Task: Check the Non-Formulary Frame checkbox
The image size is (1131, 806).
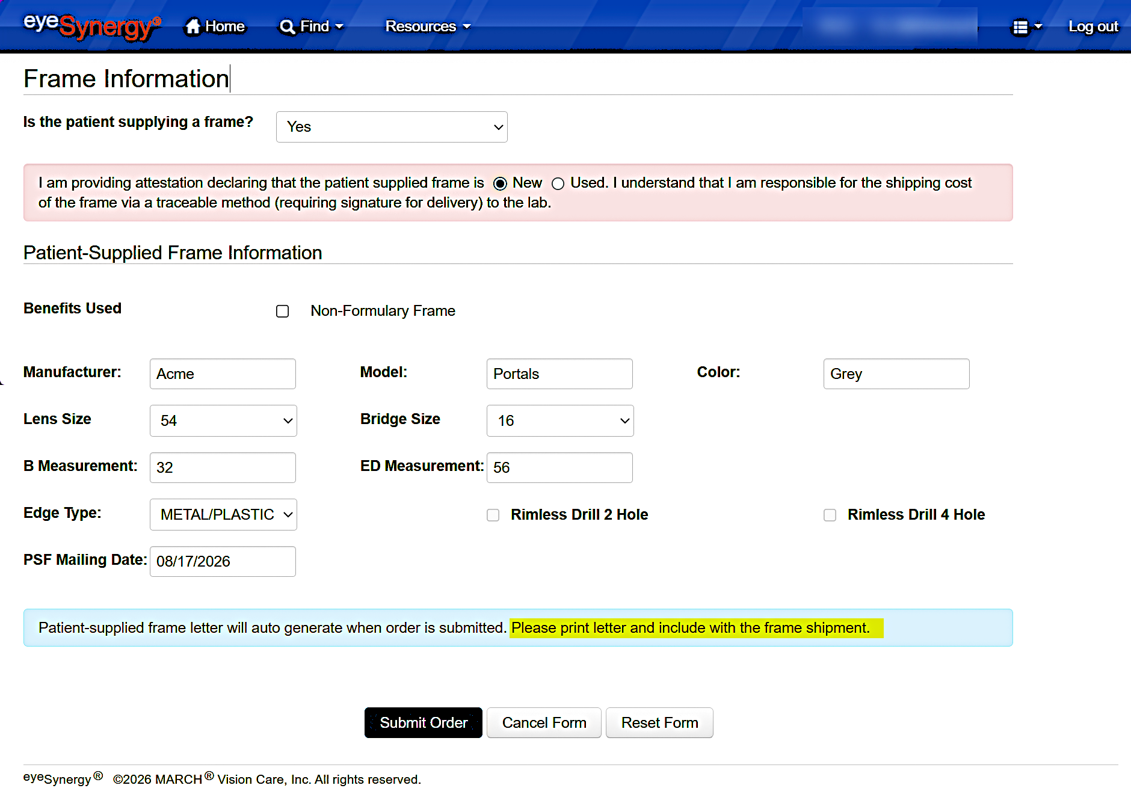Action: pyautogui.click(x=282, y=311)
